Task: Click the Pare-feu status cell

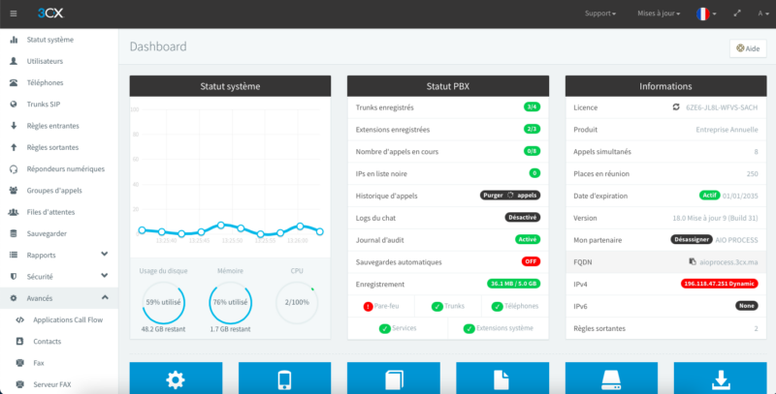Action: 381,306
